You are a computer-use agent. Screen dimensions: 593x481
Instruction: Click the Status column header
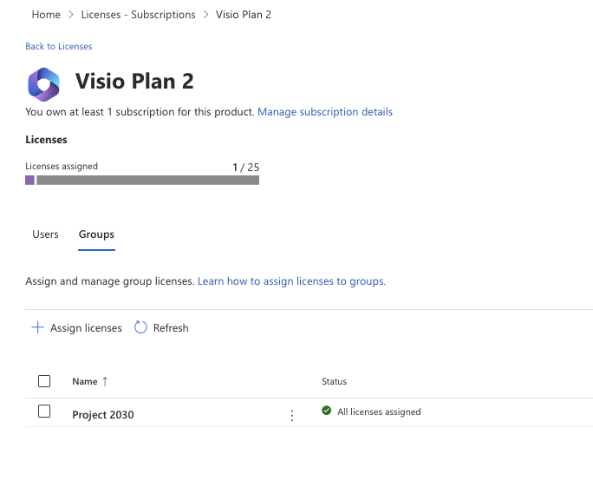335,381
